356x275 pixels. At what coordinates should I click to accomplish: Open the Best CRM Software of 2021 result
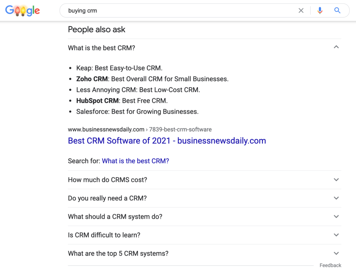[x=167, y=141]
